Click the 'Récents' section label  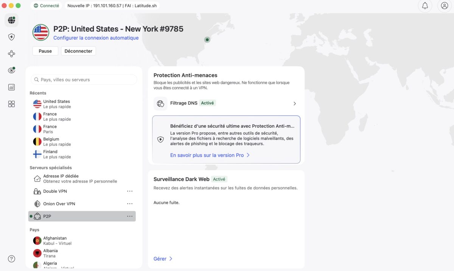pos(38,93)
